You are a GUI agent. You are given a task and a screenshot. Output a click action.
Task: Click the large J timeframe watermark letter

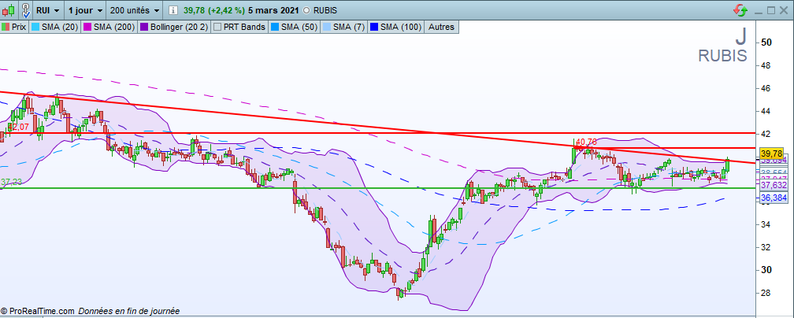point(740,36)
